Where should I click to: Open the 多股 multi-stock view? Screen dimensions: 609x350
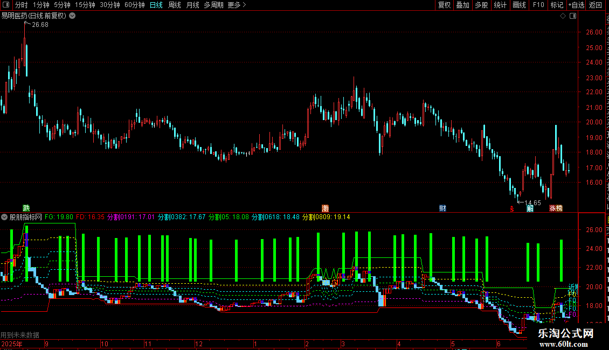tap(481, 5)
